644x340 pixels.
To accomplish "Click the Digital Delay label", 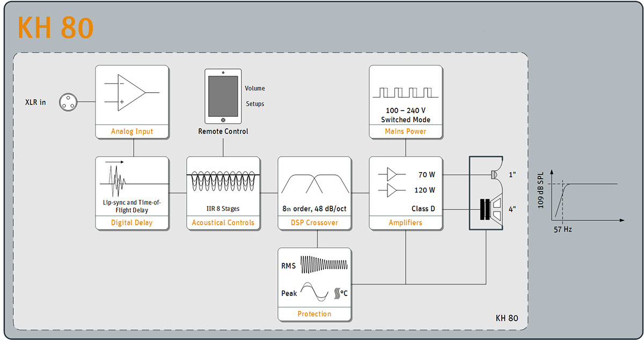I will 132,223.
